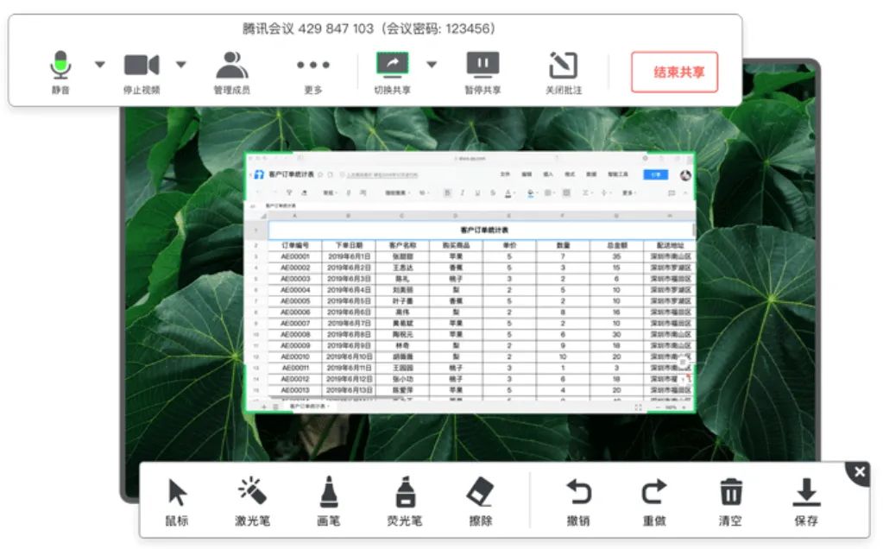Viewport: 883px width, 549px height.
Task: Open microphone options dropdown arrow
Action: click(x=99, y=65)
